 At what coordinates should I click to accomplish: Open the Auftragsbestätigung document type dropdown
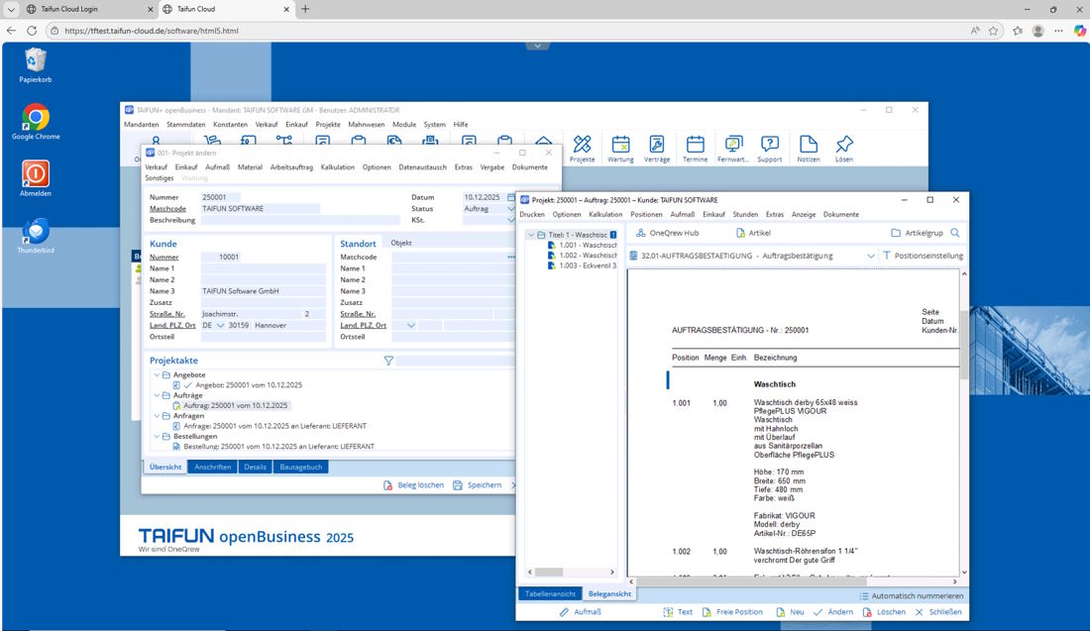pyautogui.click(x=871, y=256)
